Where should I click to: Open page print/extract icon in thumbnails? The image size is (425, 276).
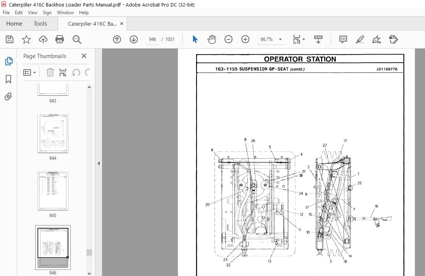(63, 72)
